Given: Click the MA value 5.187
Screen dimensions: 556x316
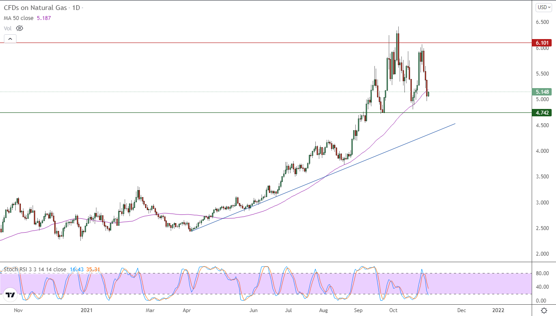Looking at the screenshot, I should (43, 18).
